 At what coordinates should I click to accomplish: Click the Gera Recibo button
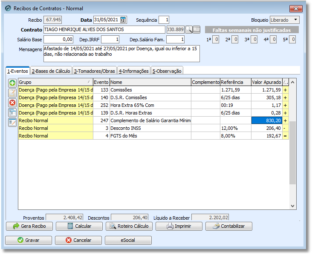point(29,226)
